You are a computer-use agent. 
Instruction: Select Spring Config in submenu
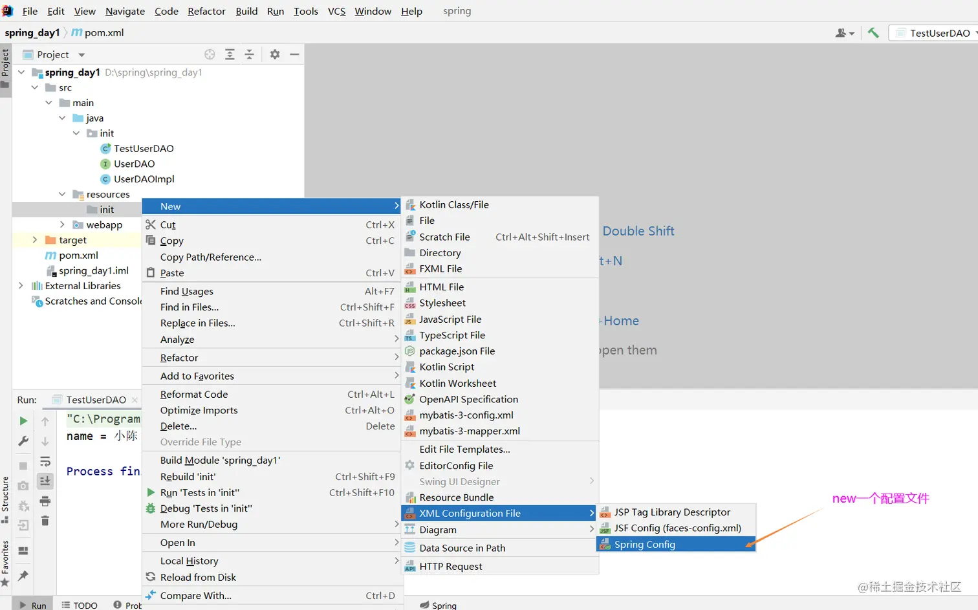(x=675, y=545)
